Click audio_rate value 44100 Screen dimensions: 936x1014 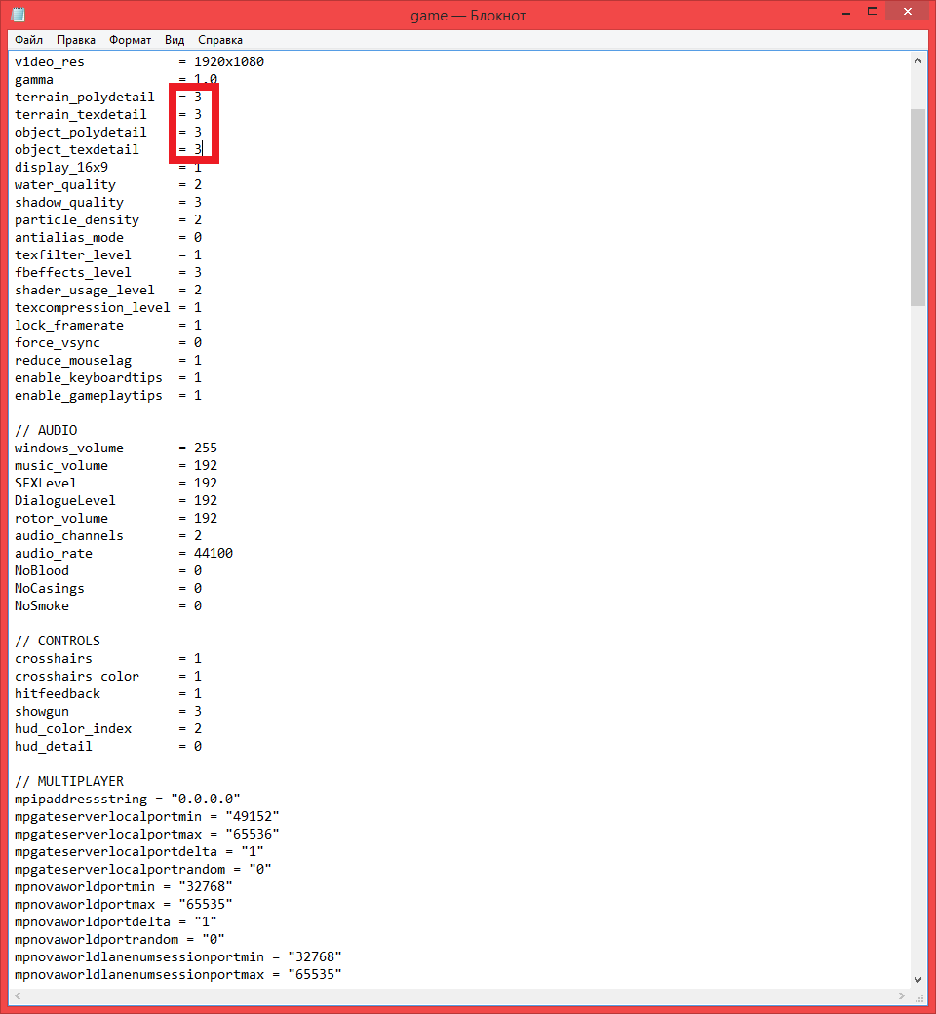214,553
